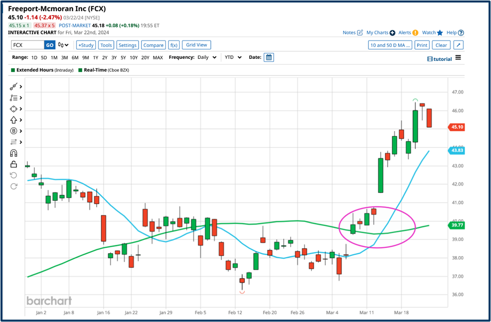Open the date calendar picker icon
This screenshot has height=322, width=491.
(x=269, y=57)
